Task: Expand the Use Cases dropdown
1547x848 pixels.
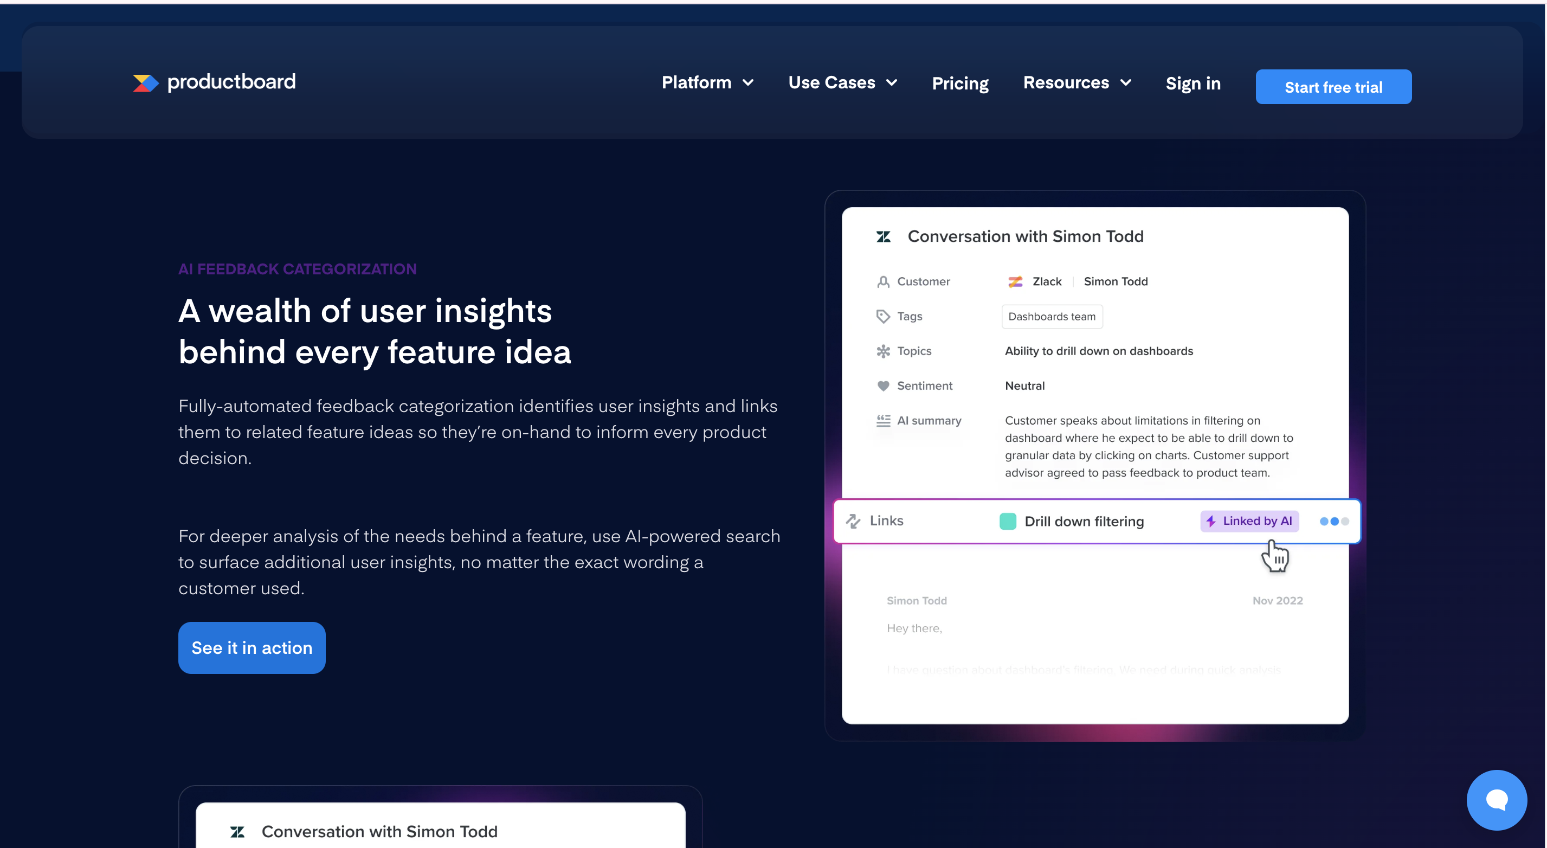Action: click(x=842, y=83)
